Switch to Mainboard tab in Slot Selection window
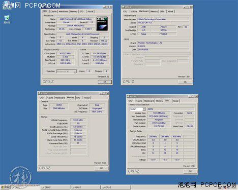 (x=149, y=101)
